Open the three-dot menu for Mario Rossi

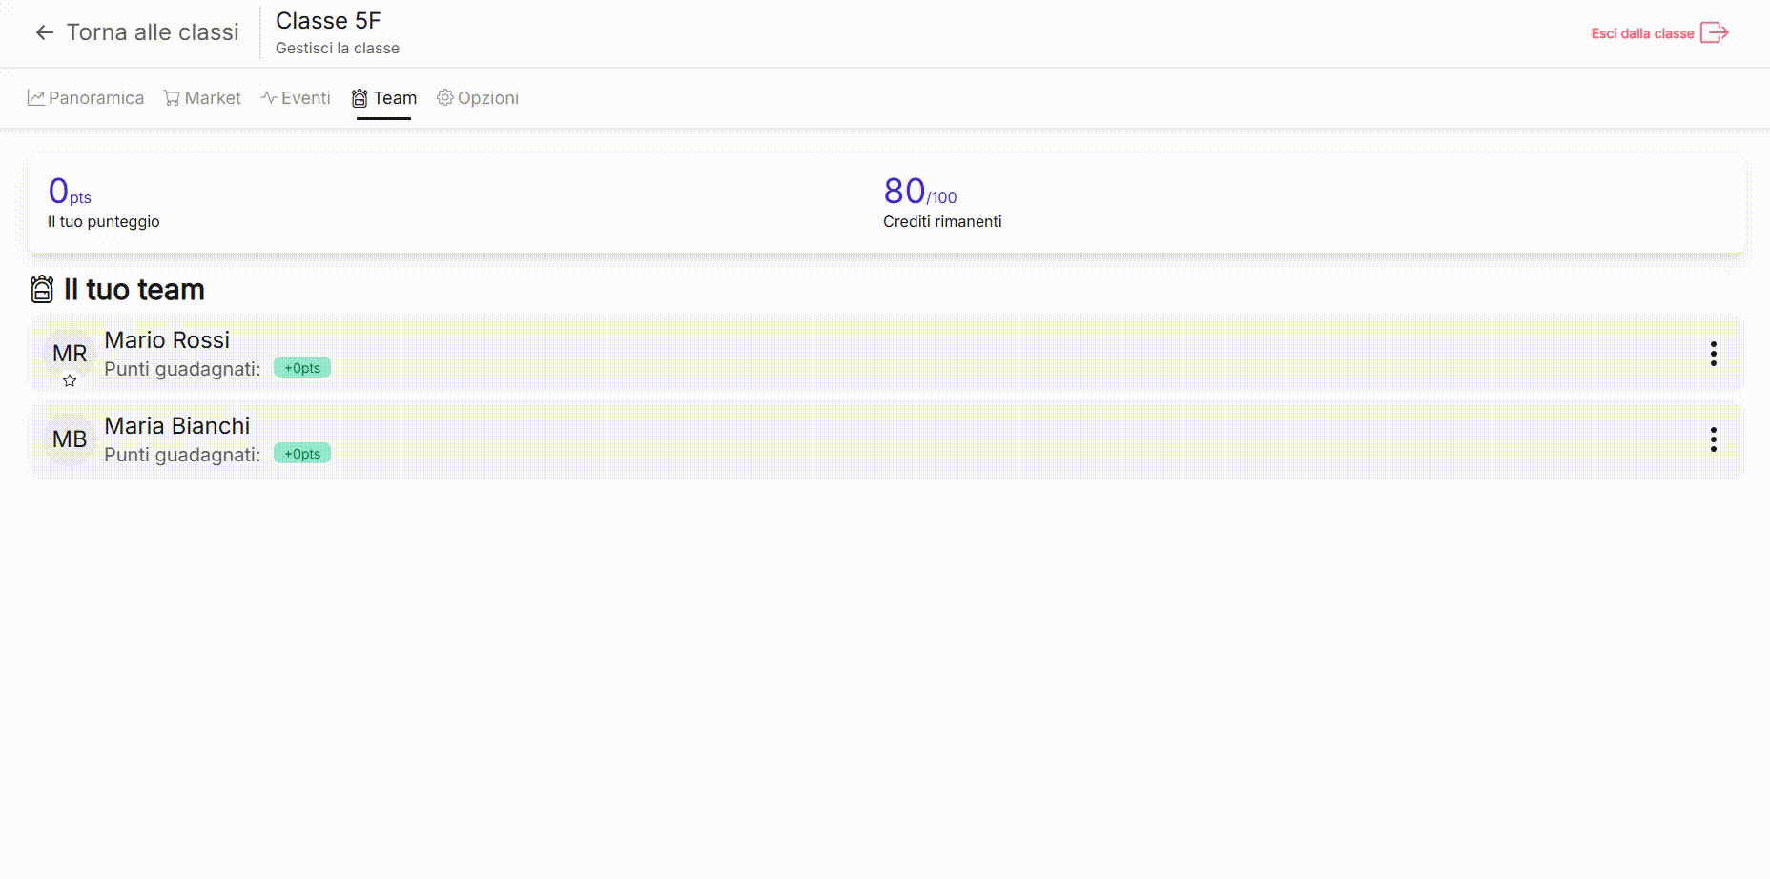(x=1713, y=354)
